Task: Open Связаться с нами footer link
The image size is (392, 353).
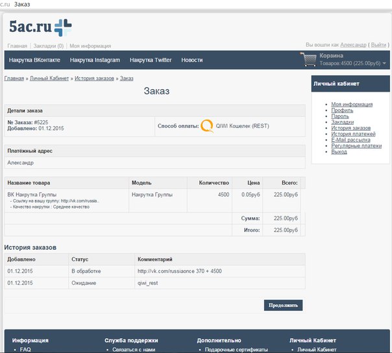Action: click(x=134, y=350)
